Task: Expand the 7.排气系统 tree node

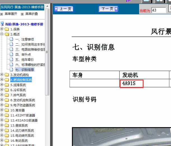Action: (2, 95)
